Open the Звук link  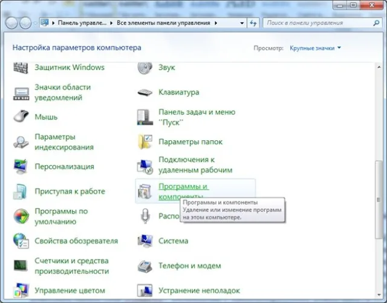167,67
